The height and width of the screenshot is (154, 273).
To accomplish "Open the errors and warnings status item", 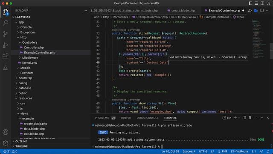I will click(x=10, y=151).
